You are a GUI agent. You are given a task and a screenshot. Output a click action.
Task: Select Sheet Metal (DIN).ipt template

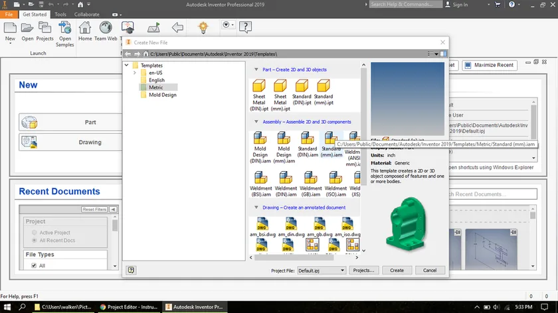point(259,95)
